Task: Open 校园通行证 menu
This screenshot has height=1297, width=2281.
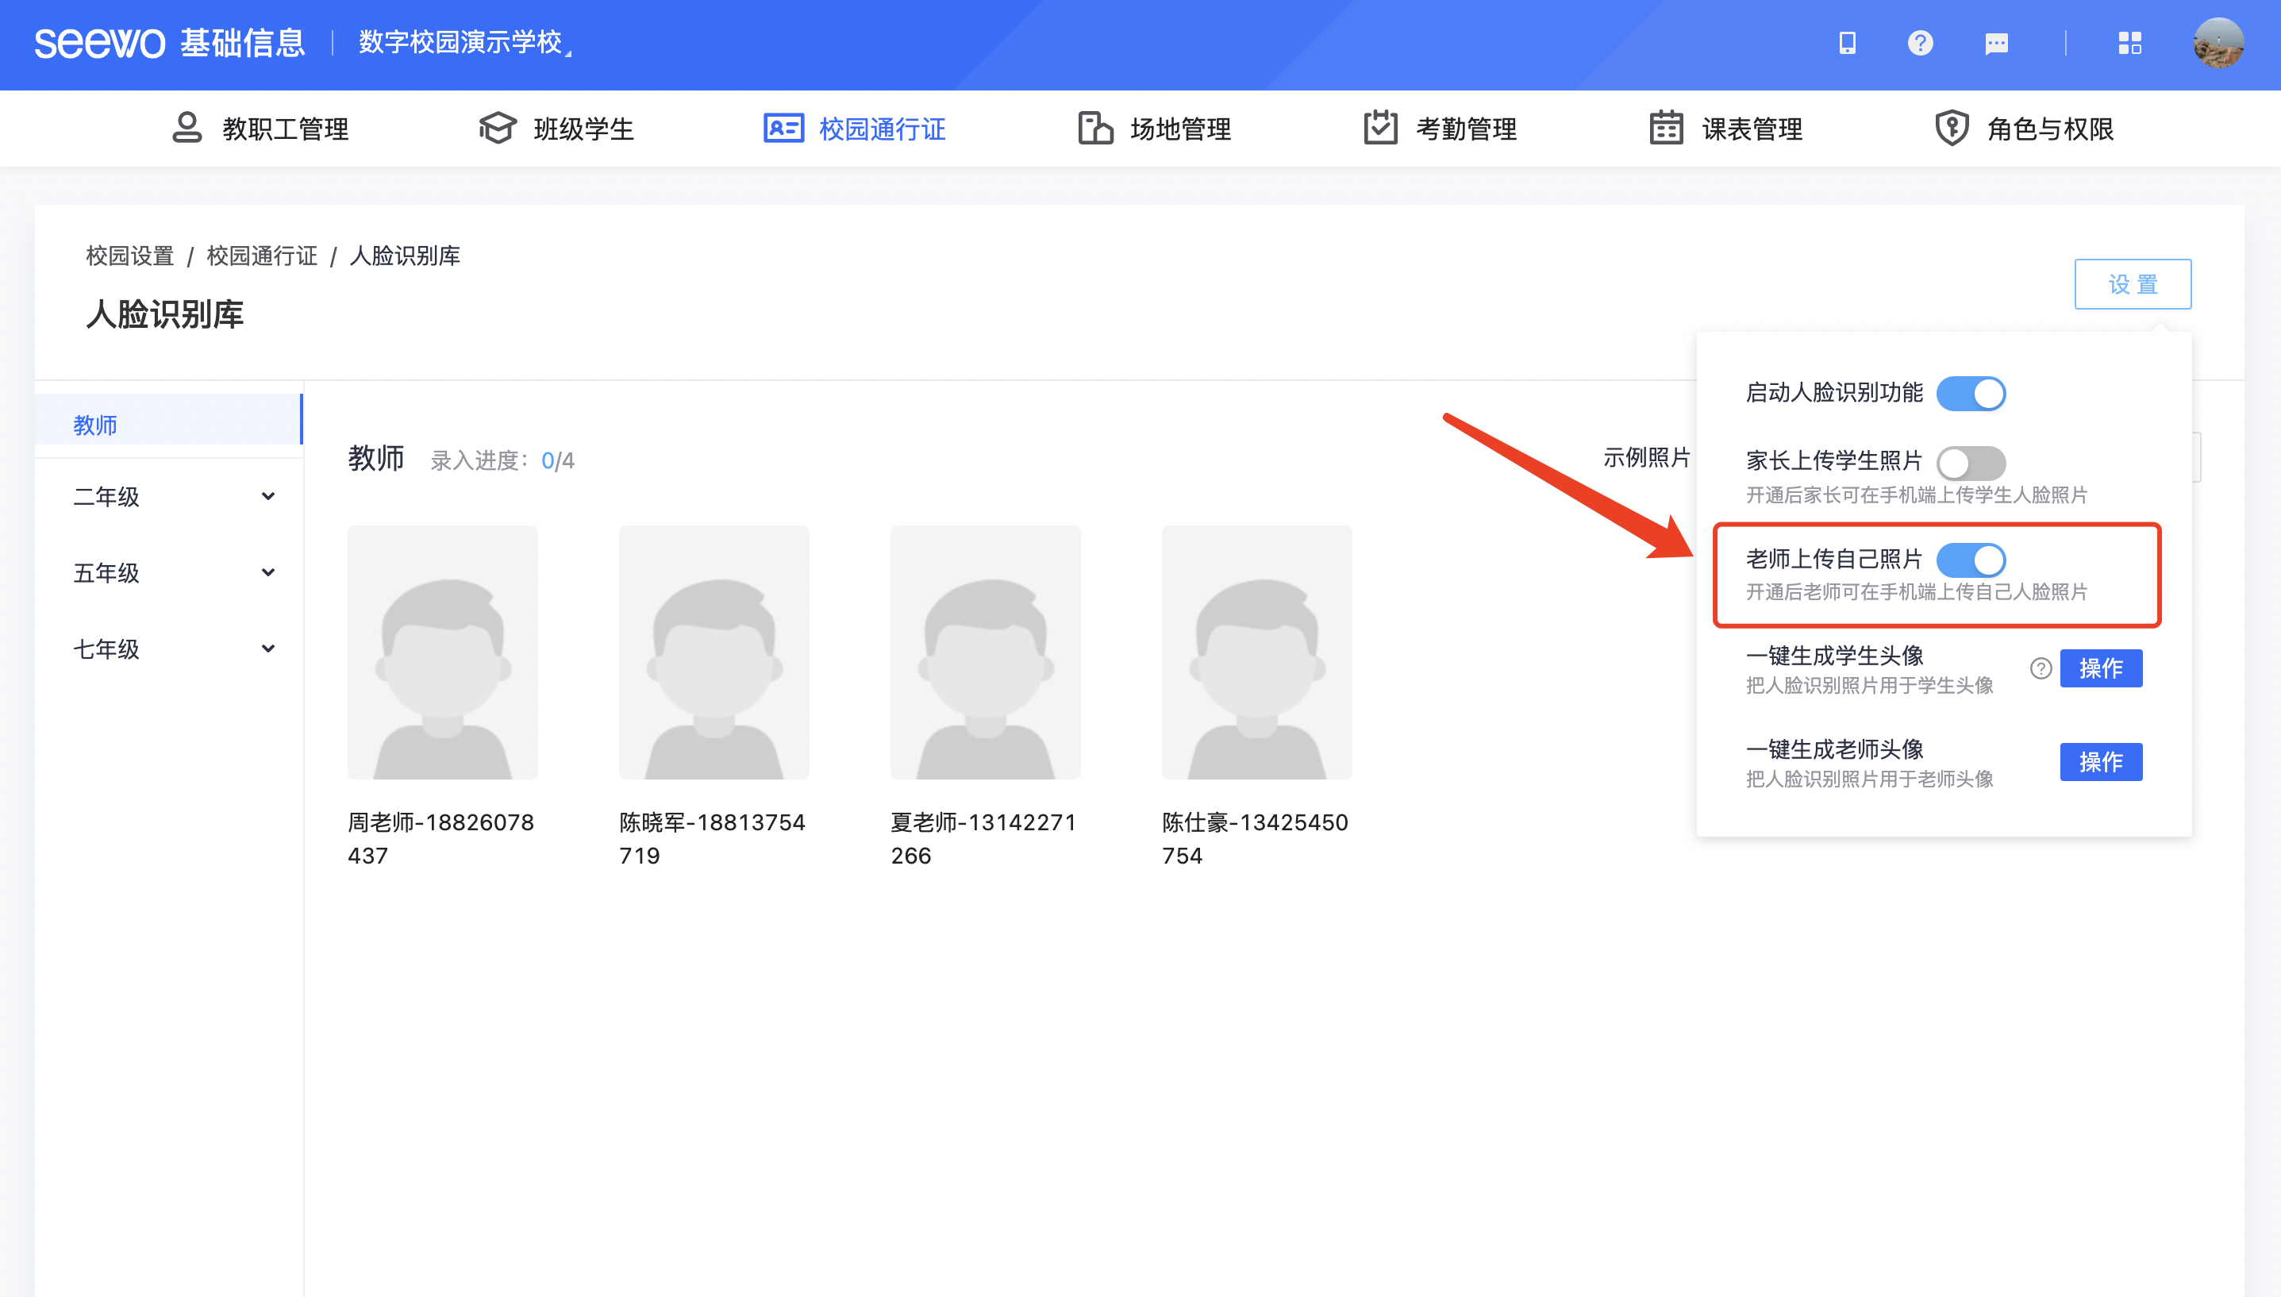Action: coord(854,129)
